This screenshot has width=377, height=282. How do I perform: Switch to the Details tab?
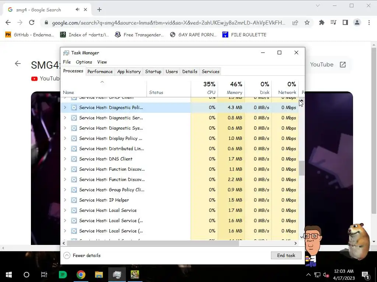click(x=190, y=72)
